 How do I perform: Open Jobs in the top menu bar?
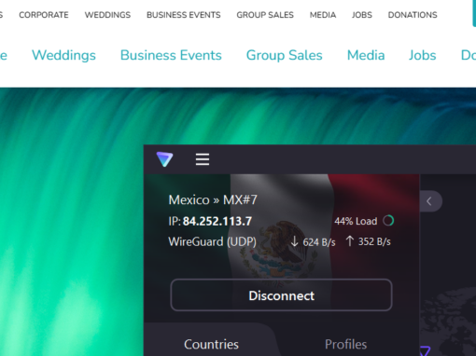(362, 15)
